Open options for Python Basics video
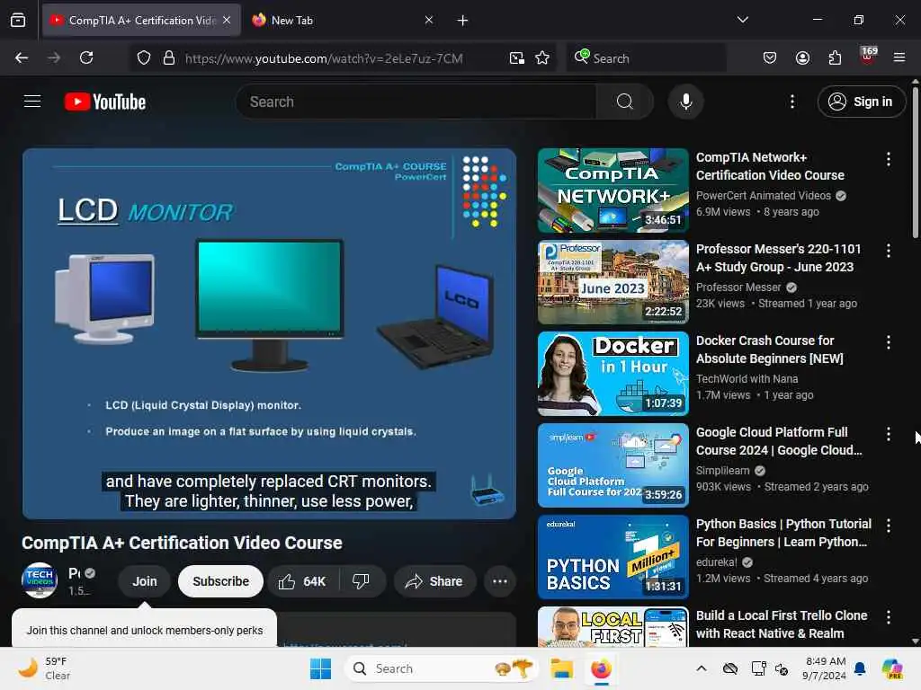This screenshot has height=690, width=921. click(x=888, y=526)
